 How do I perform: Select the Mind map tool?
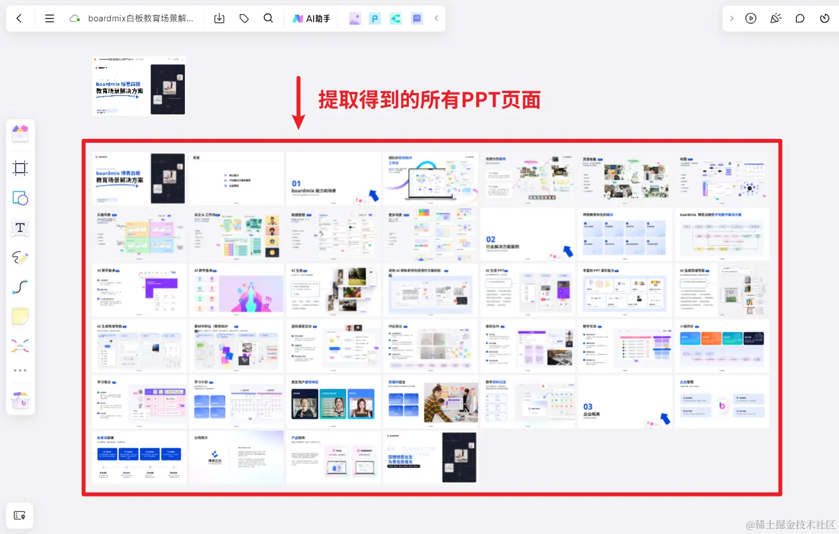pyautogui.click(x=20, y=346)
